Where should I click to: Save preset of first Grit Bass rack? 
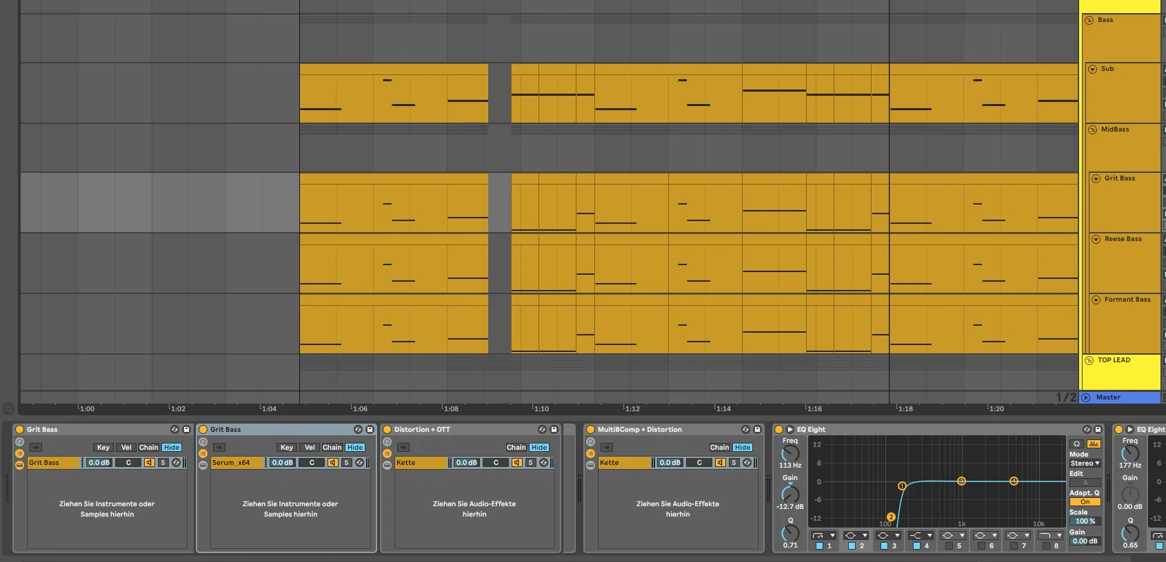click(x=186, y=429)
